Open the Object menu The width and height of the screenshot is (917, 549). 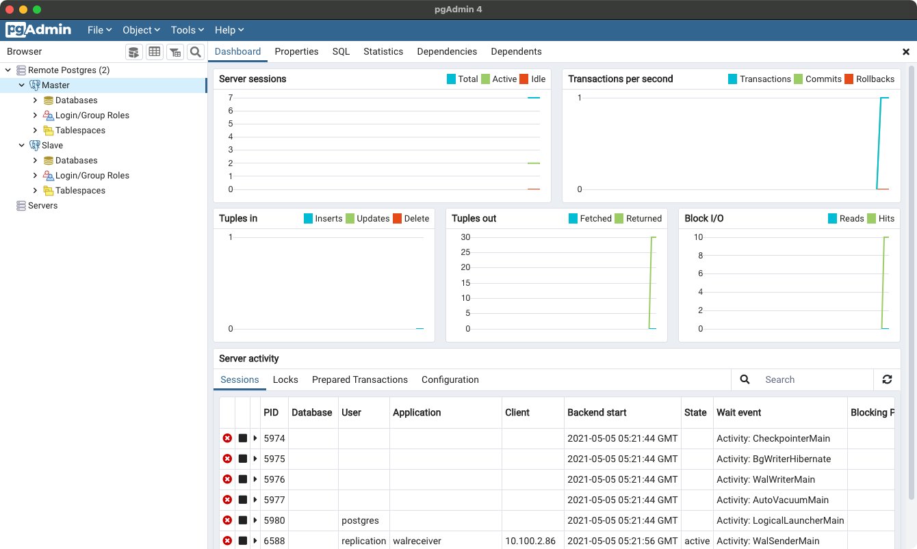click(x=141, y=30)
